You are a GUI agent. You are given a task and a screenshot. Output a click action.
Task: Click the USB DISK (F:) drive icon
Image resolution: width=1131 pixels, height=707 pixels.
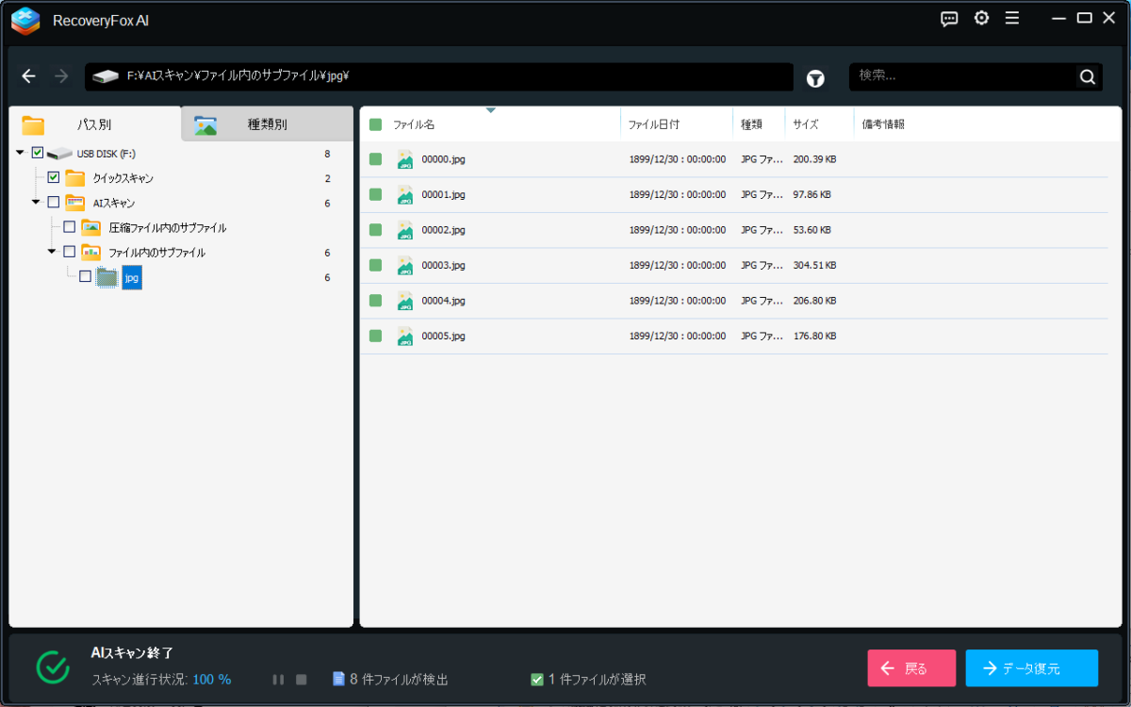59,153
